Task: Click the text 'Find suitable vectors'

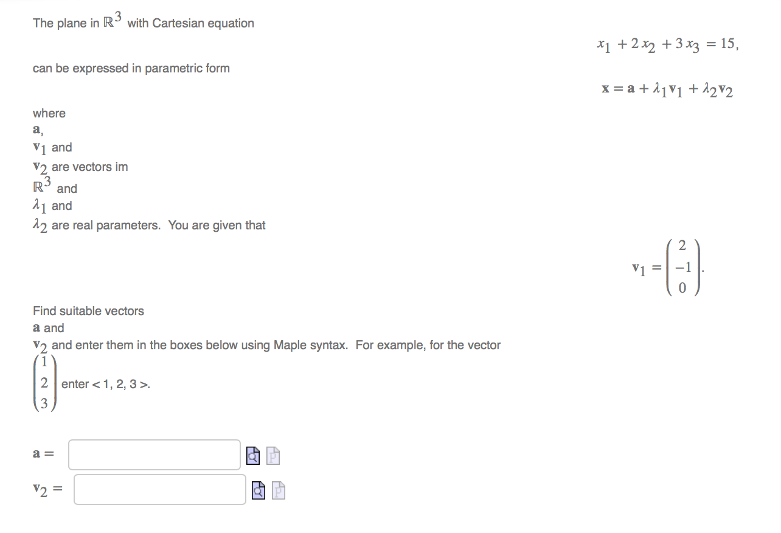Action: pyautogui.click(x=88, y=311)
